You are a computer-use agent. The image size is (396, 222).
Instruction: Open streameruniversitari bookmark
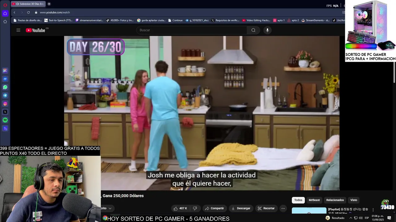point(89,20)
